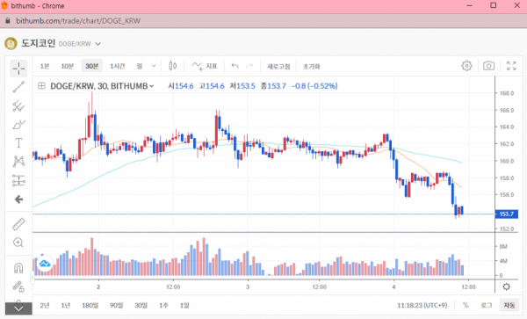The width and height of the screenshot is (527, 319).
Task: Click the legend expand square icon
Action: click(x=41, y=86)
